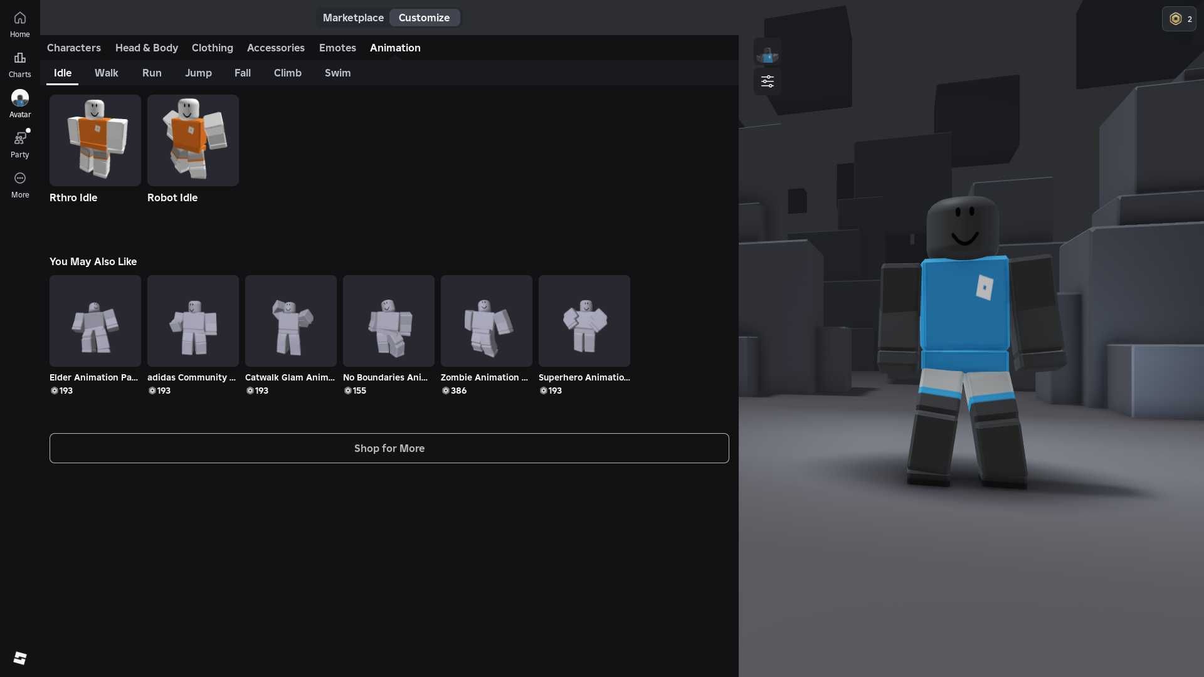The width and height of the screenshot is (1204, 677).
Task: Open adidas Community animation thumbnail
Action: (193, 321)
